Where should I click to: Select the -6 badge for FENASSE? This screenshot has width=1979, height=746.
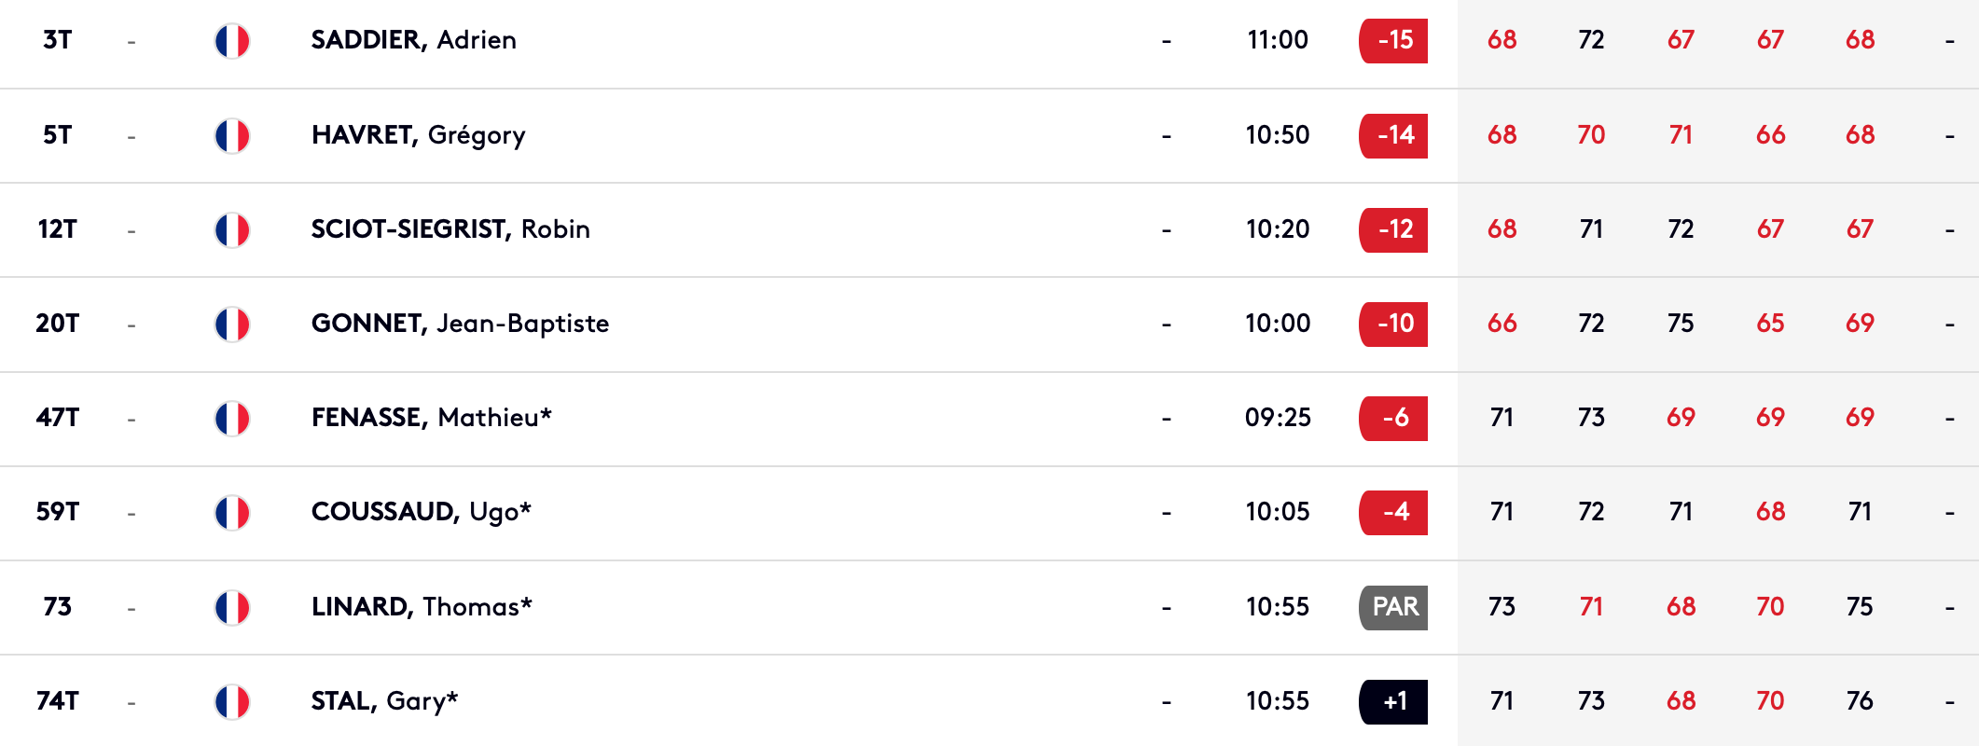click(x=1393, y=418)
